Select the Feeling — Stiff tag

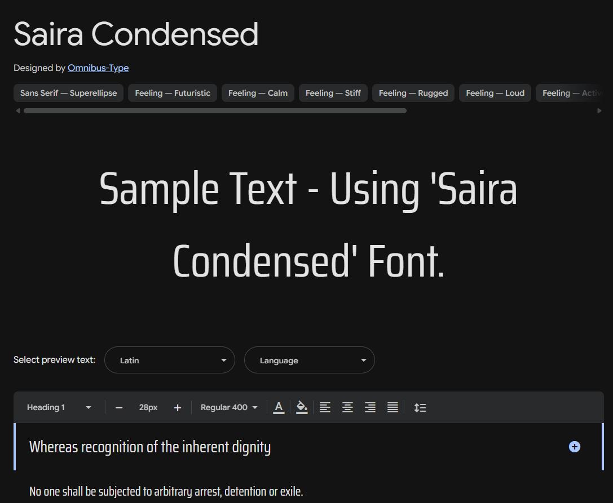333,93
